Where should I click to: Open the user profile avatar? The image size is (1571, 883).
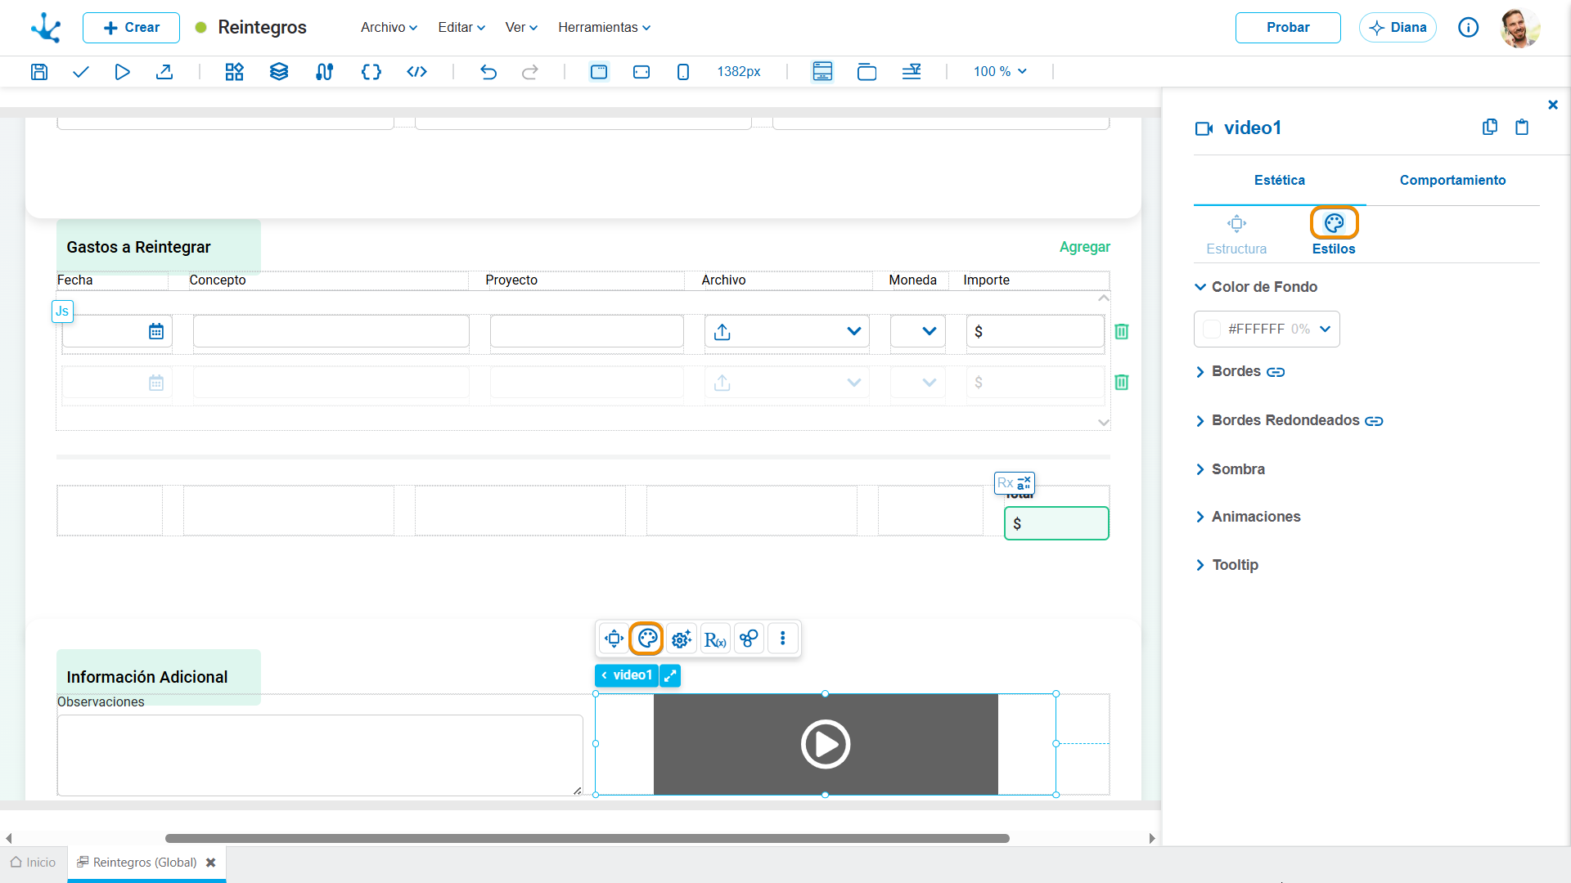[1520, 28]
